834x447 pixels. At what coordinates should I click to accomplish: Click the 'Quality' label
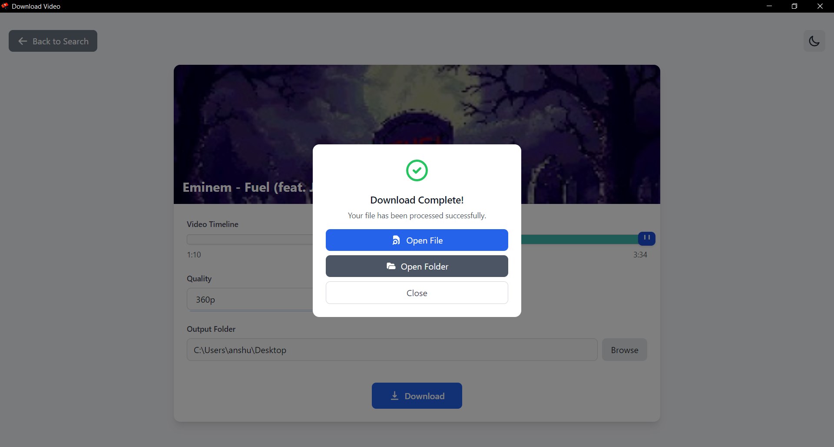coord(199,279)
